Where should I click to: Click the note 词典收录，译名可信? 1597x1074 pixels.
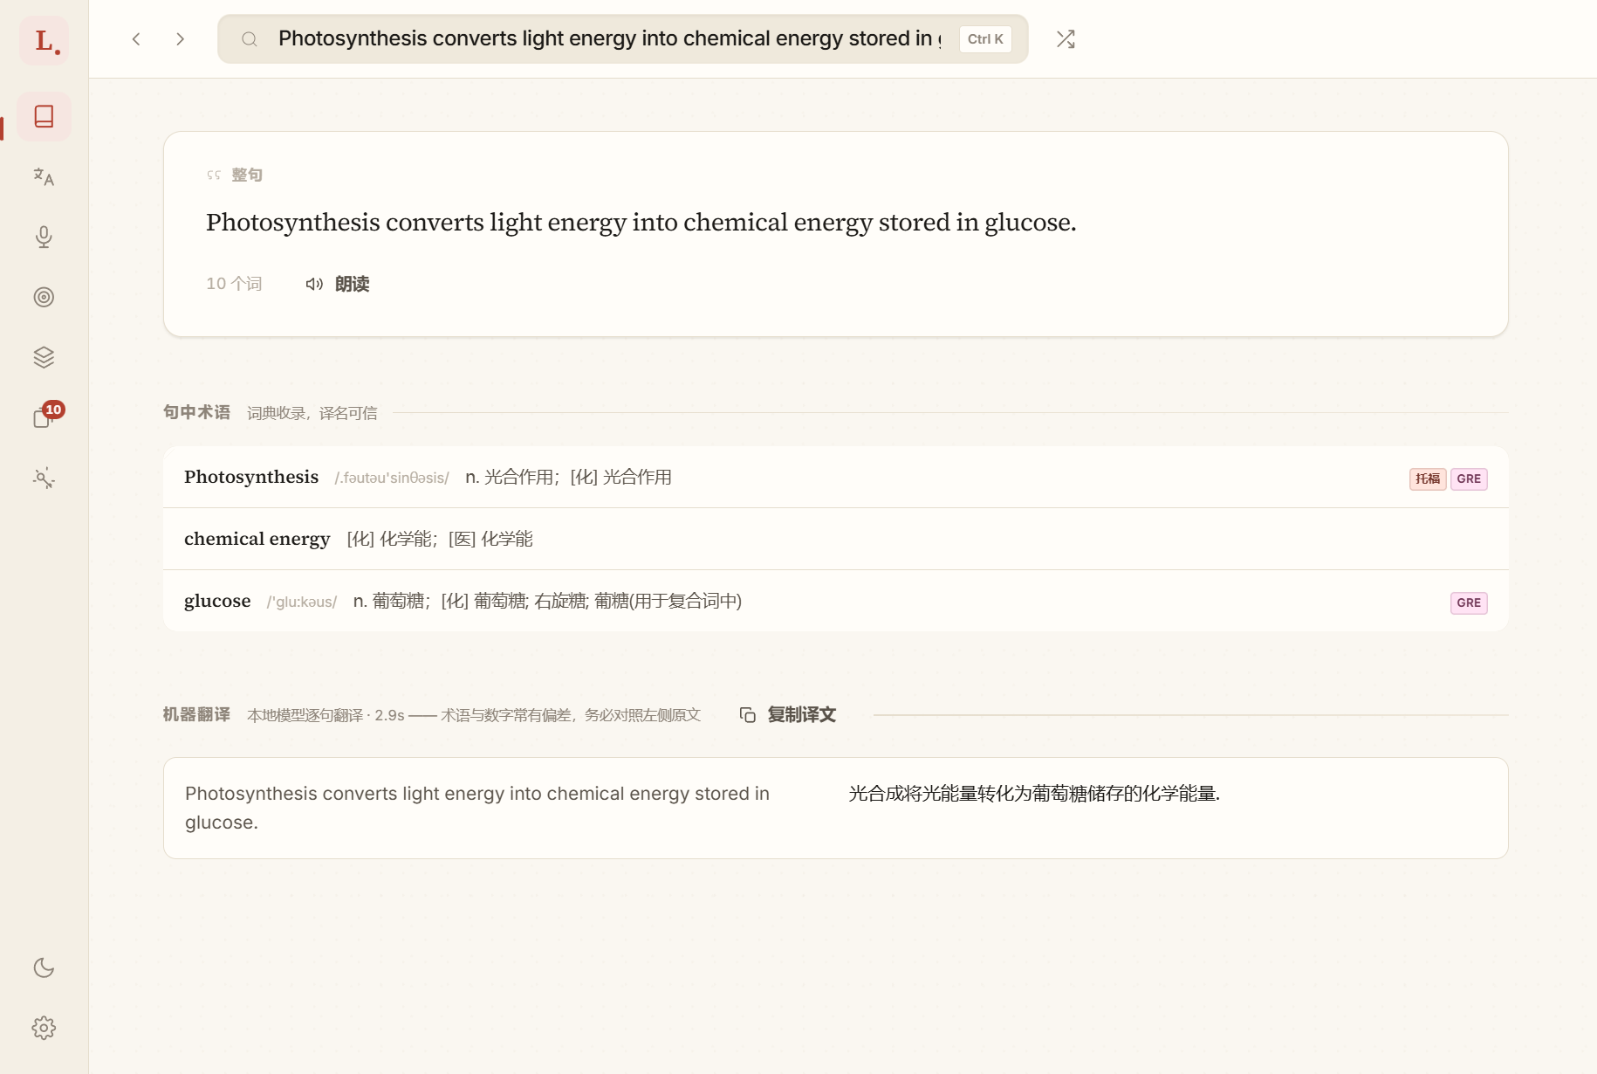312,413
